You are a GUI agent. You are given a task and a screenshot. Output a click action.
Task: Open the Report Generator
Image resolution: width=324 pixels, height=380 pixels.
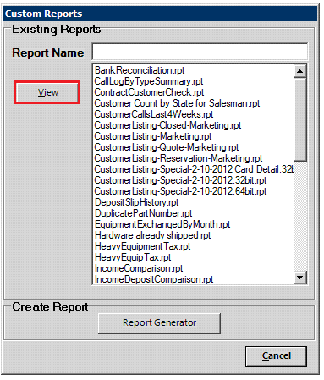coord(159,322)
